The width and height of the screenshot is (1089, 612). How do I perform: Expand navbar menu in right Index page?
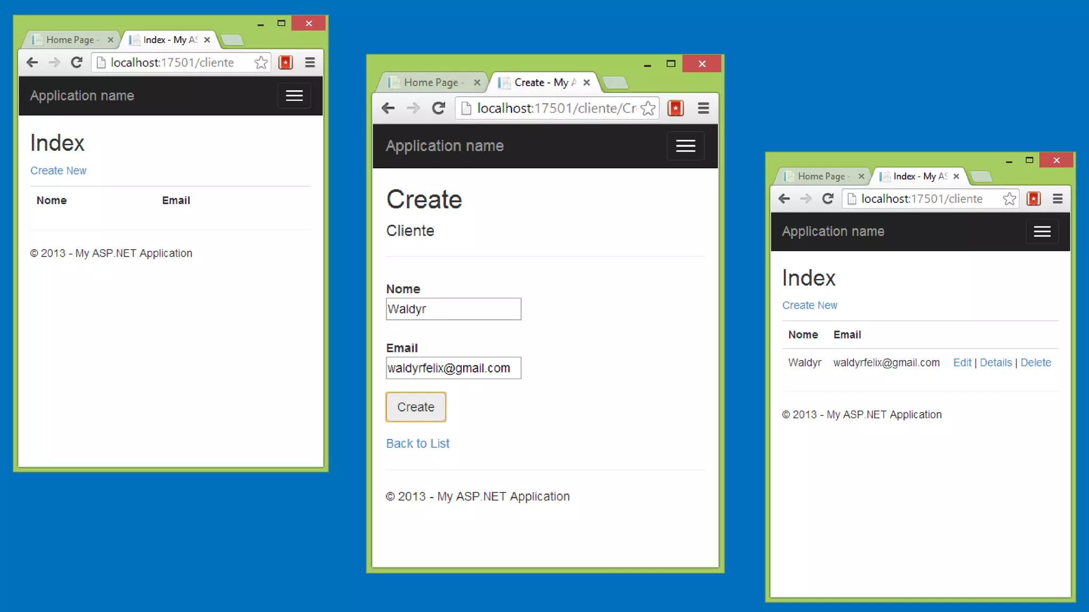(1042, 232)
